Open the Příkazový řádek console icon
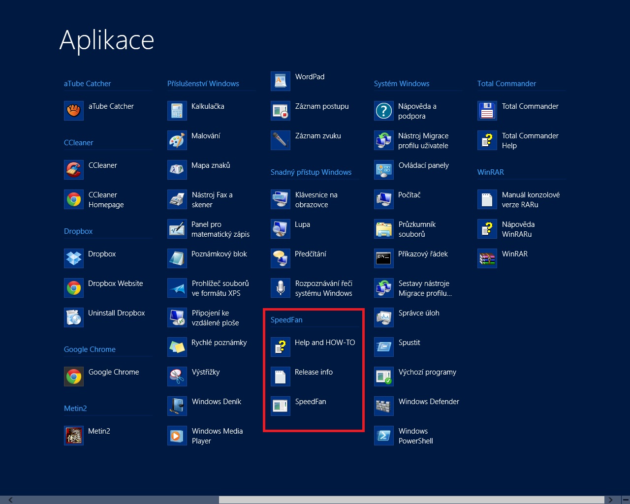The image size is (630, 504). (384, 258)
